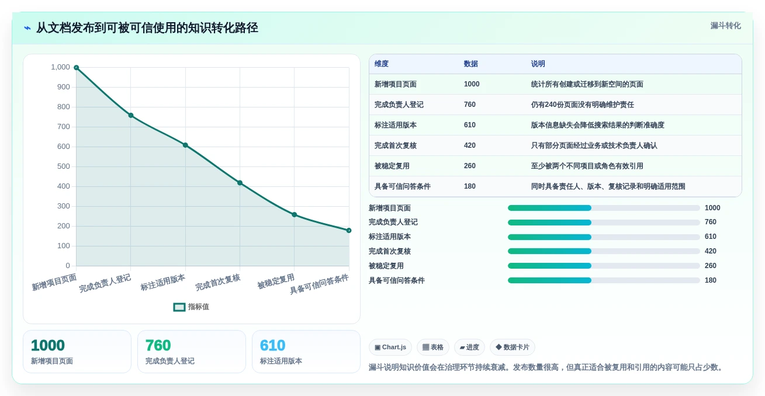
Task: Click the y-axis label 500
Action: (64, 166)
